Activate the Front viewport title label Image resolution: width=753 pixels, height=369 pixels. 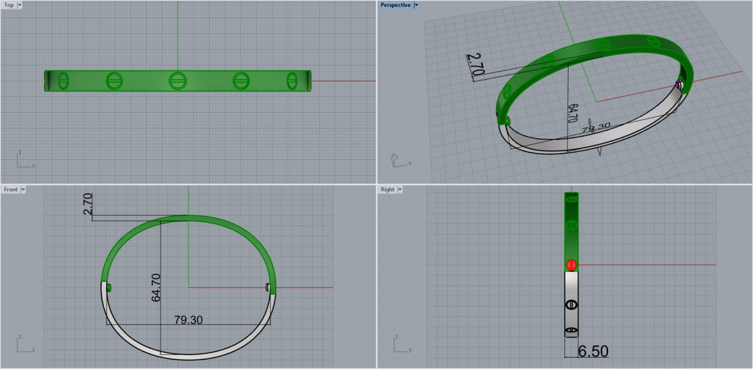[11, 190]
